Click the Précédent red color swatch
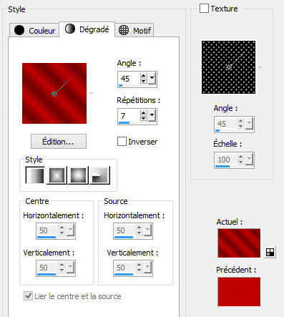 tap(239, 291)
